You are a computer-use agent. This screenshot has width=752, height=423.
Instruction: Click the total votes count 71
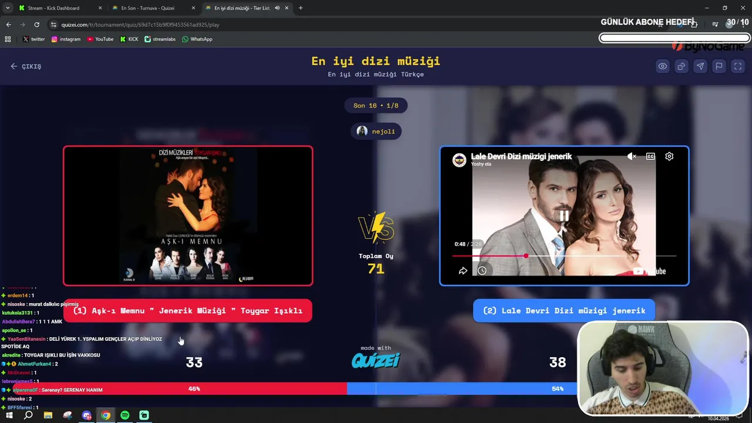coord(376,268)
